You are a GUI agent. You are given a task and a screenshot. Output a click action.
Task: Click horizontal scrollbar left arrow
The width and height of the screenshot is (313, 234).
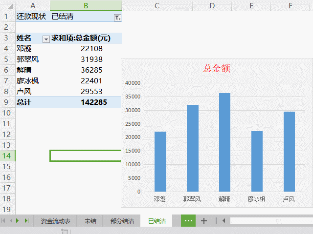(x=224, y=220)
